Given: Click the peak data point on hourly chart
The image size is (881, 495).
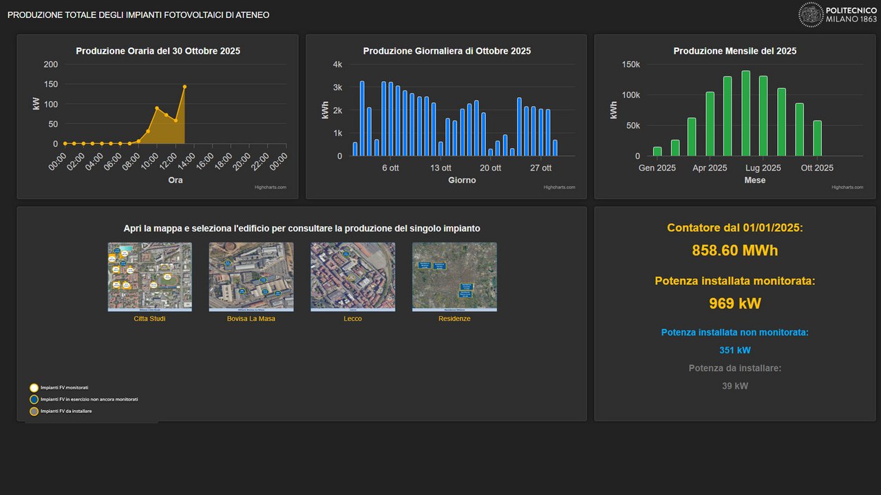Looking at the screenshot, I should tap(184, 87).
